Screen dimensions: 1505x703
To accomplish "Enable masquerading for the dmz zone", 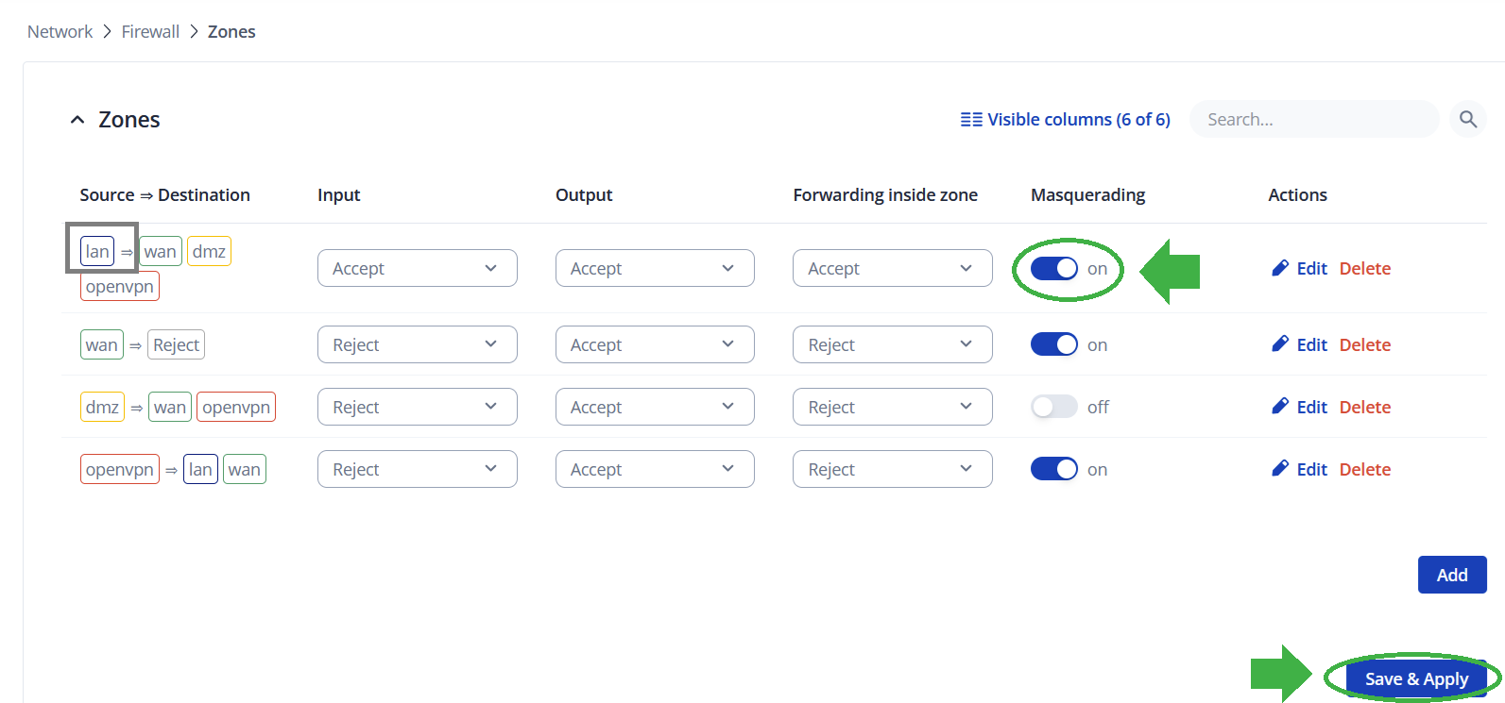I will (1054, 407).
